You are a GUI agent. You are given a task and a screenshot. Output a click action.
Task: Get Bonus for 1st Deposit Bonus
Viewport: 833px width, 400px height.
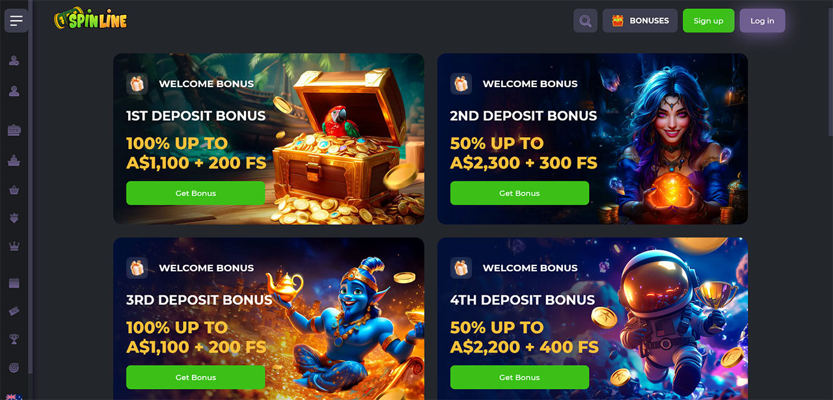tap(195, 193)
